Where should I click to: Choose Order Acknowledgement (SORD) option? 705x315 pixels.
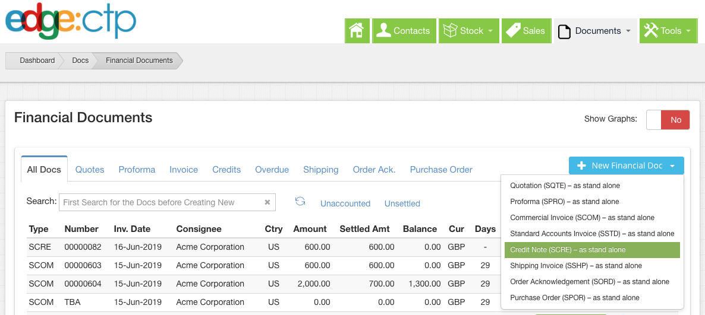click(592, 282)
